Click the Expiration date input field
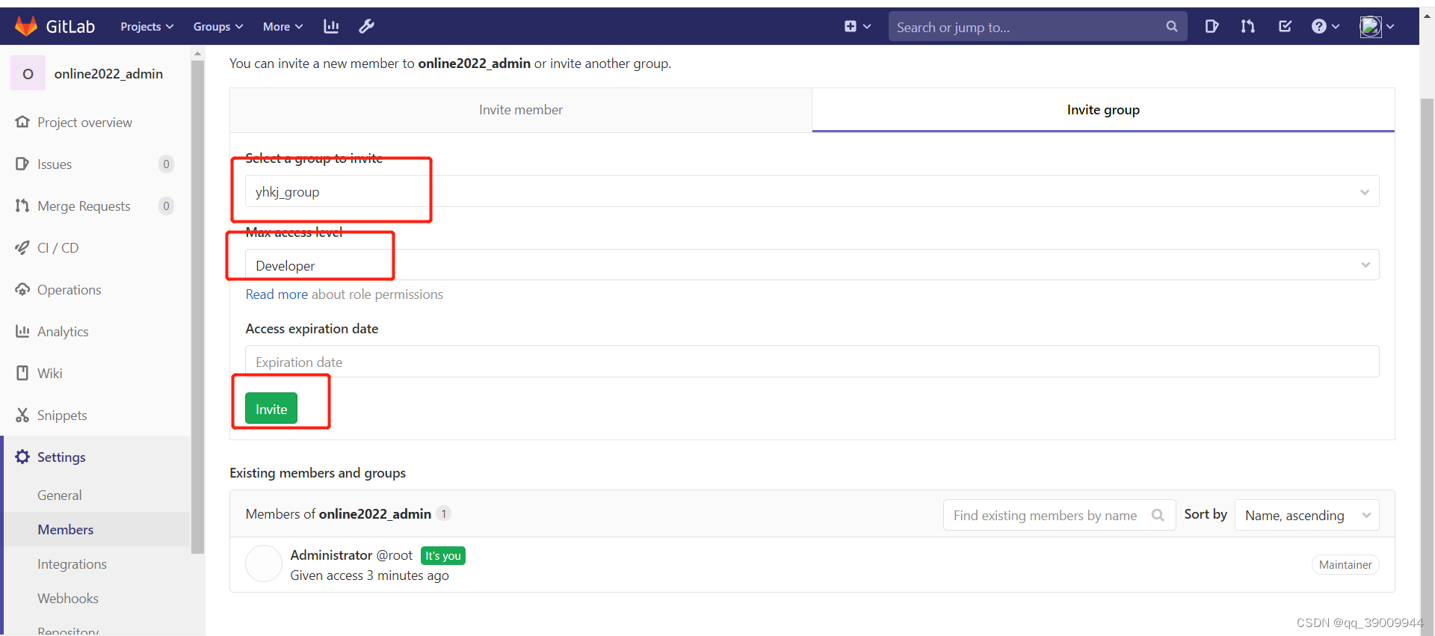The width and height of the screenshot is (1435, 636). click(x=812, y=361)
